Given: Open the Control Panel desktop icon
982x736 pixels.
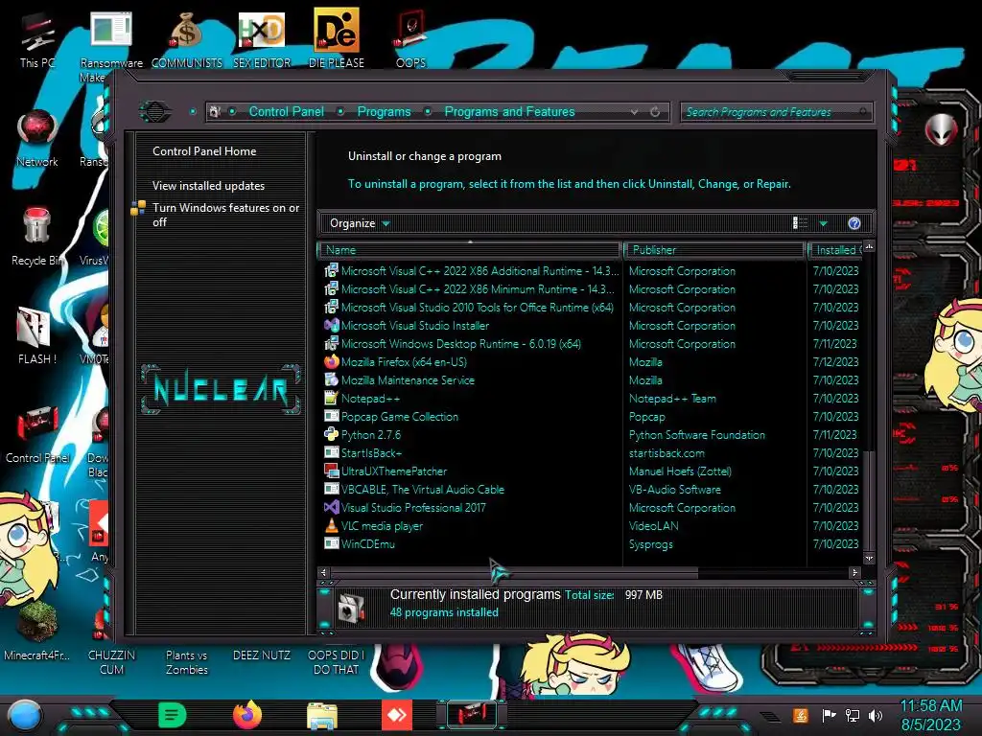Looking at the screenshot, I should 37,435.
